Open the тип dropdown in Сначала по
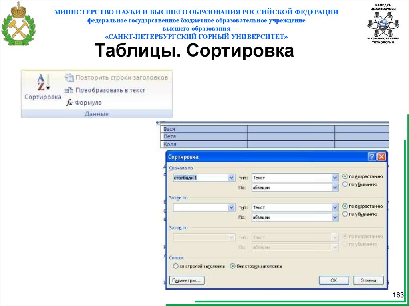This screenshot has width=409, height=306. [x=335, y=178]
